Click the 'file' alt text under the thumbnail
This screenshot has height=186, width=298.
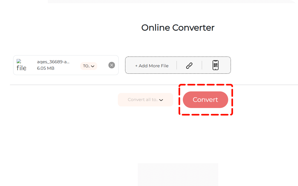pos(21,68)
